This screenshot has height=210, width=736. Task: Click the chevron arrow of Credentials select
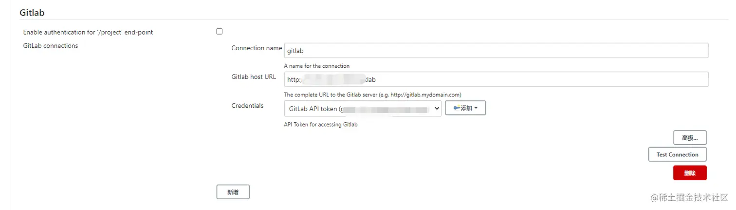(435, 109)
